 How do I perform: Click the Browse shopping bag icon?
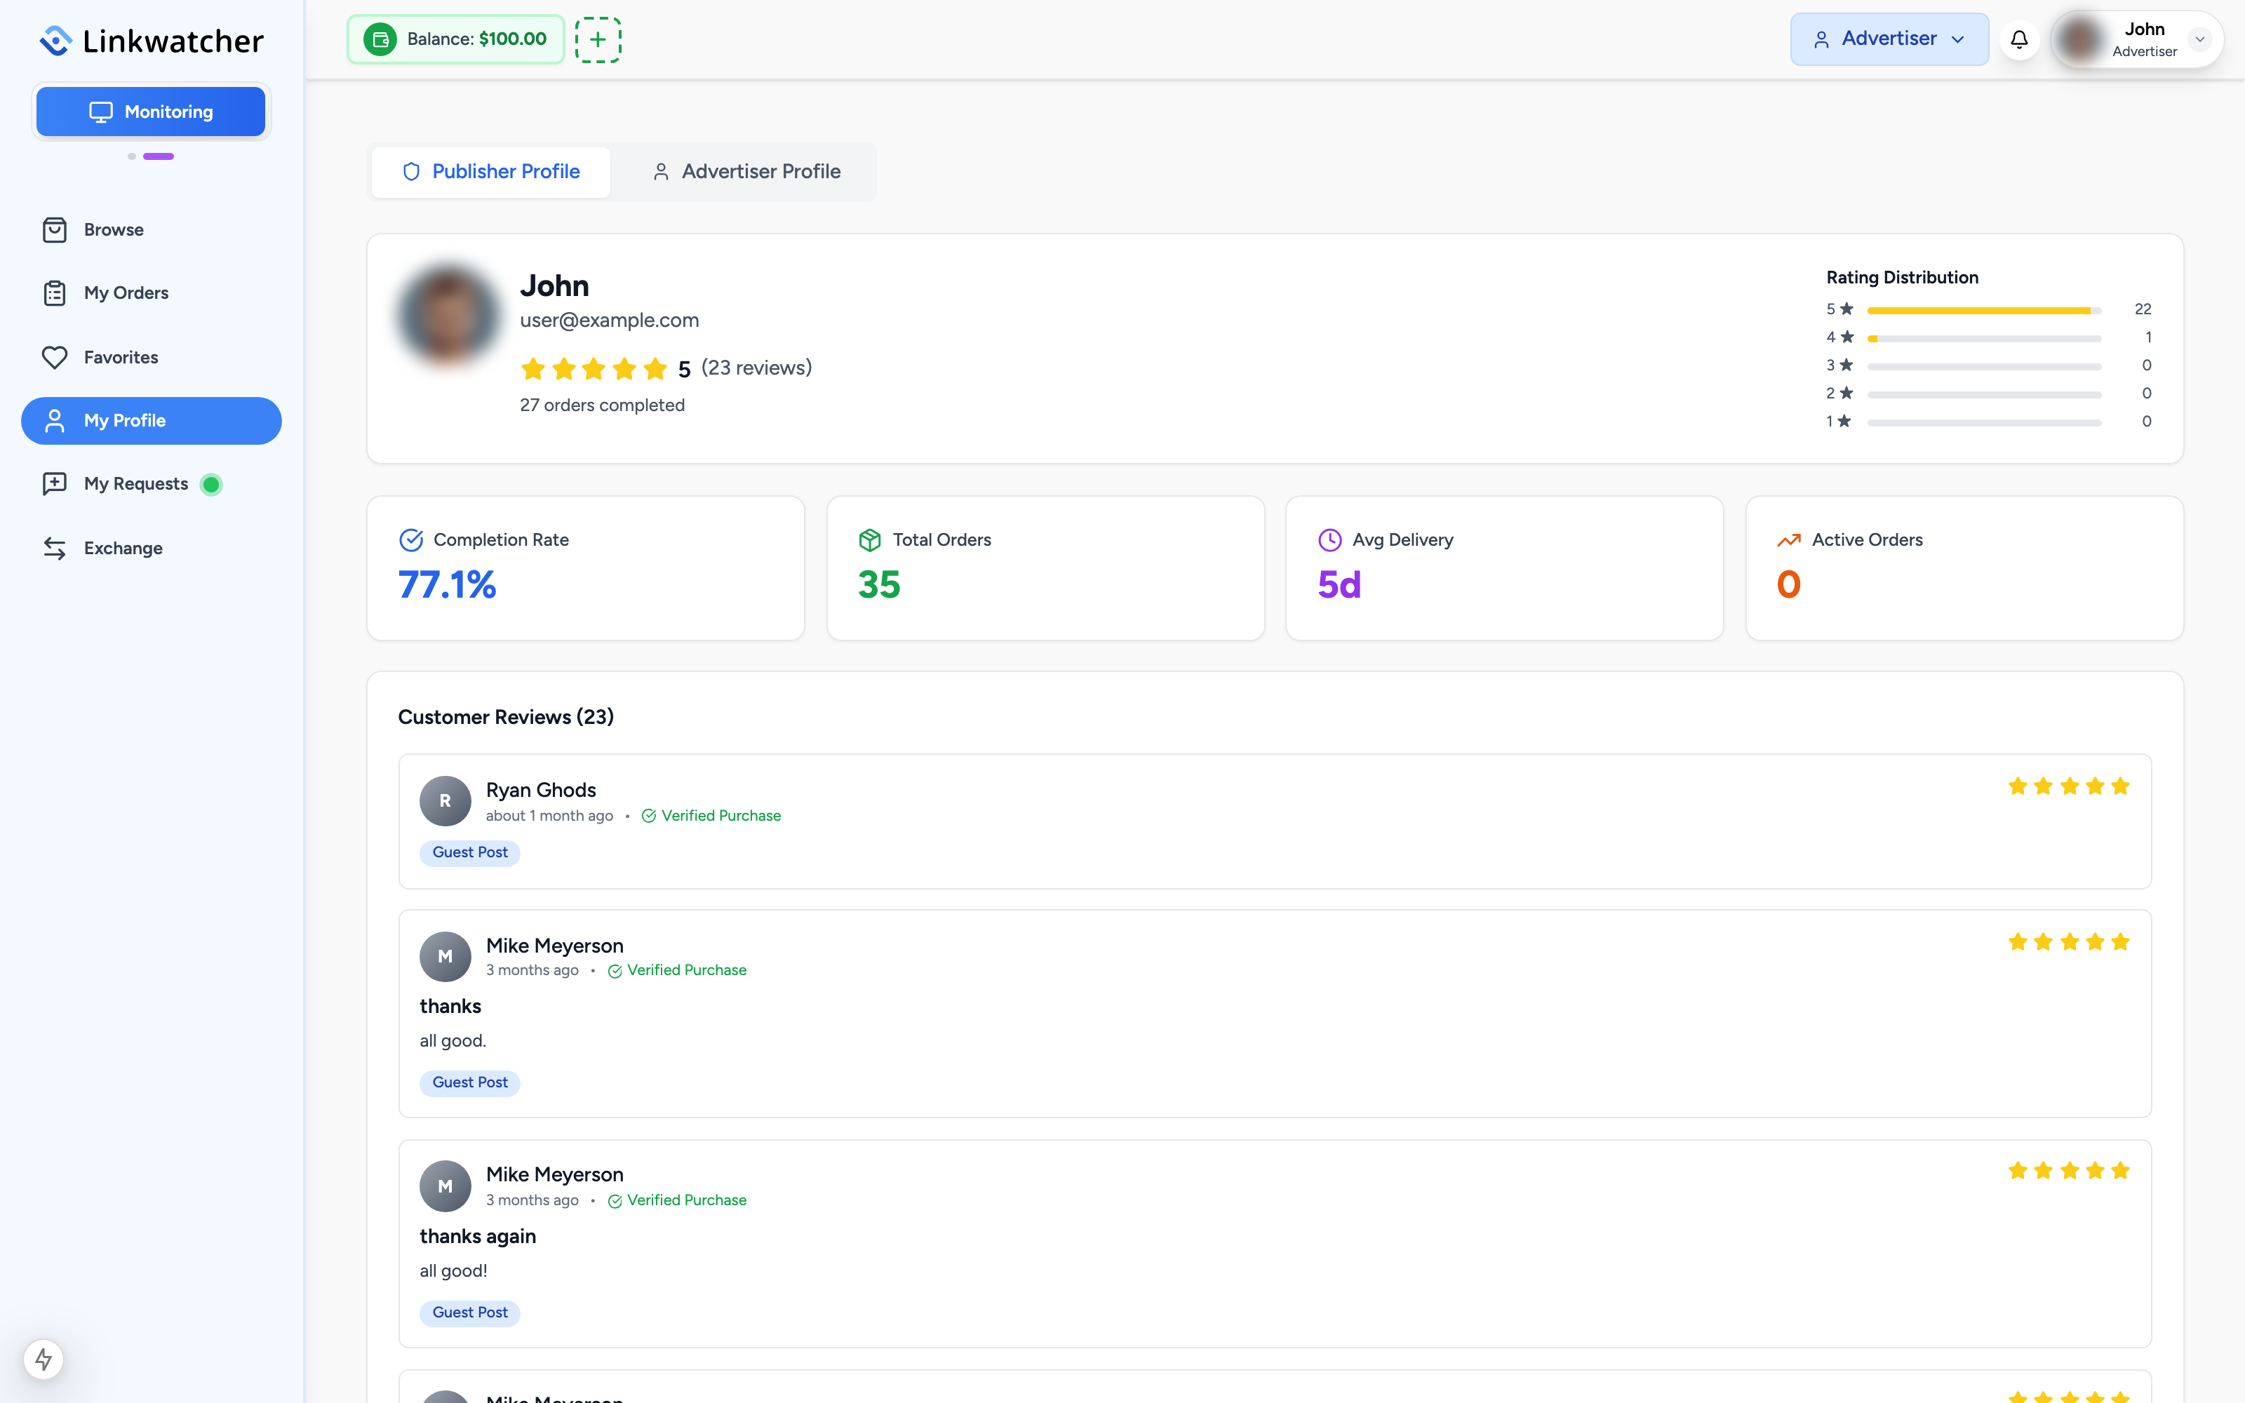click(x=55, y=229)
